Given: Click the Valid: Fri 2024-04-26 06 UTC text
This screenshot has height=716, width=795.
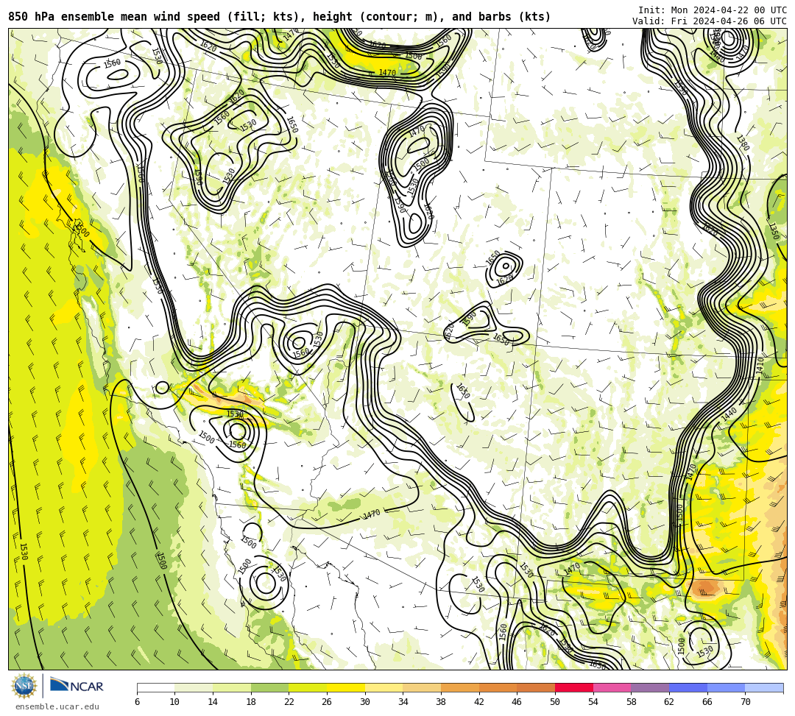Looking at the screenshot, I should tap(710, 21).
